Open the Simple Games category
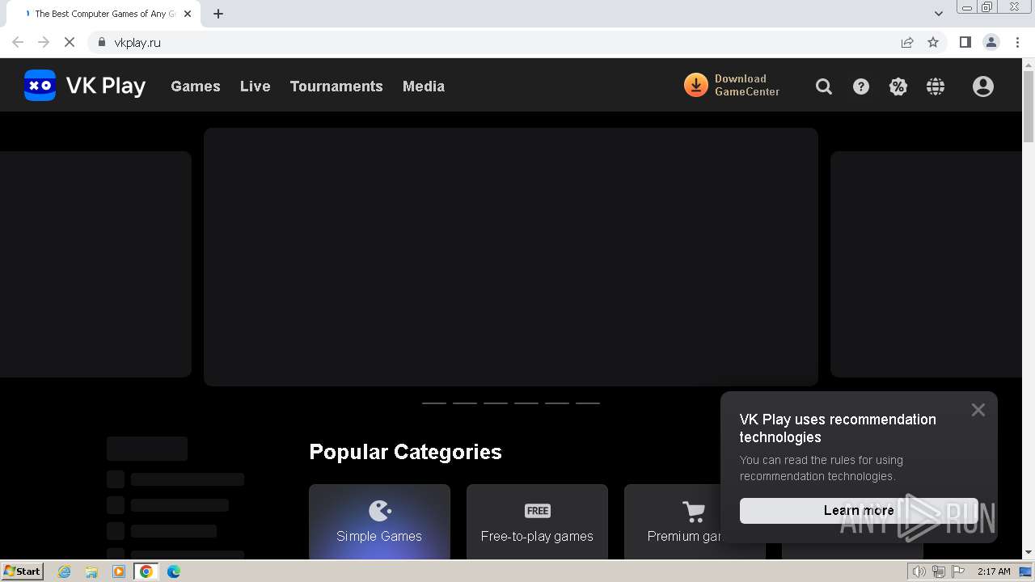This screenshot has width=1035, height=582. click(x=379, y=522)
